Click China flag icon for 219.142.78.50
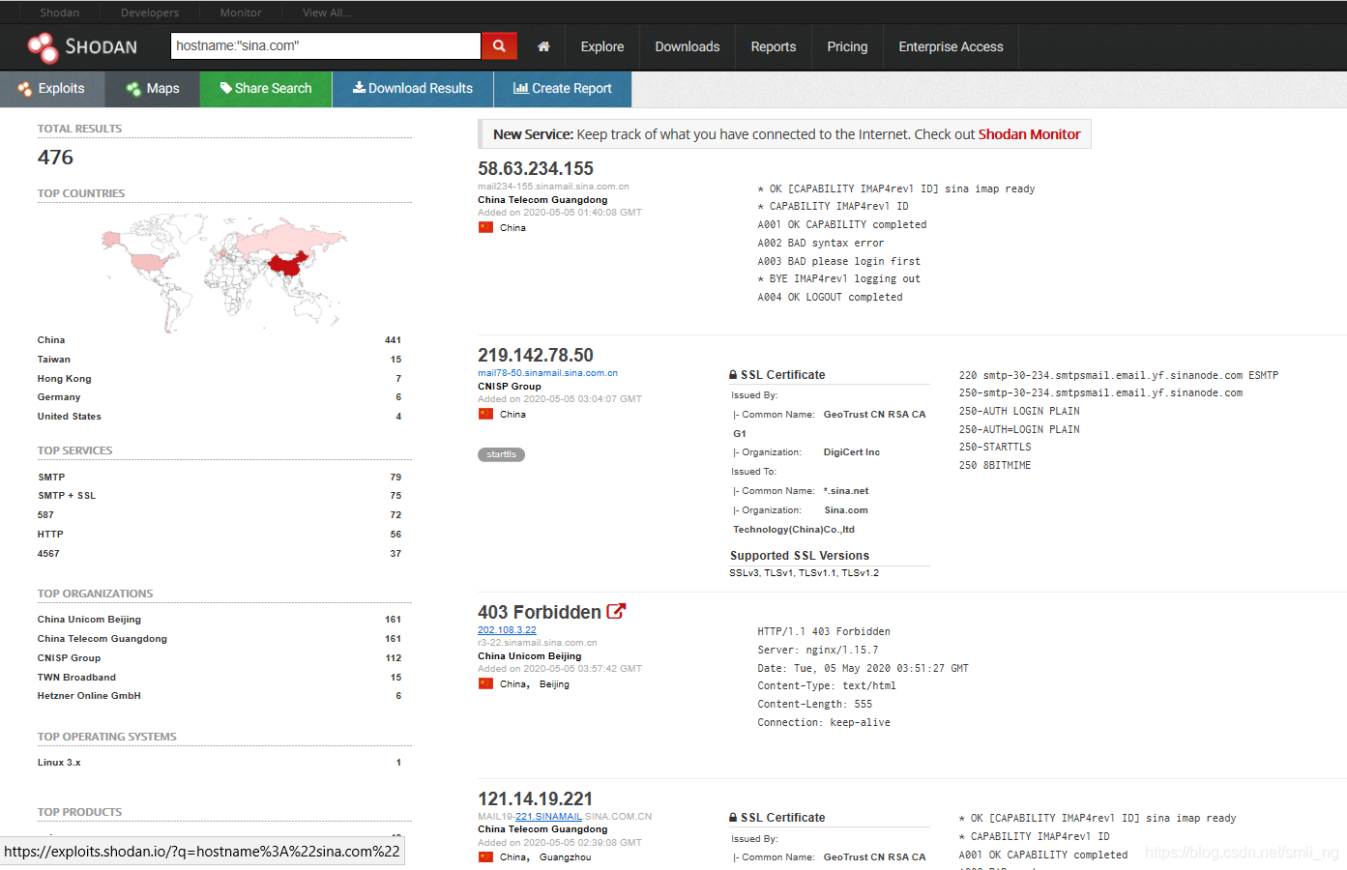 pos(485,414)
